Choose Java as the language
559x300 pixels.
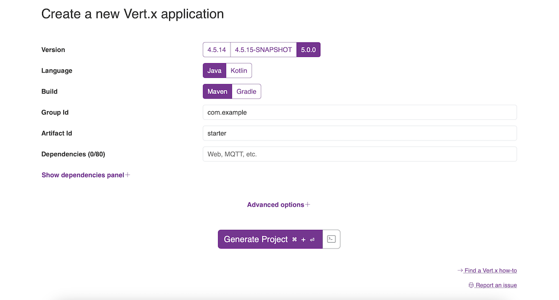click(x=214, y=70)
